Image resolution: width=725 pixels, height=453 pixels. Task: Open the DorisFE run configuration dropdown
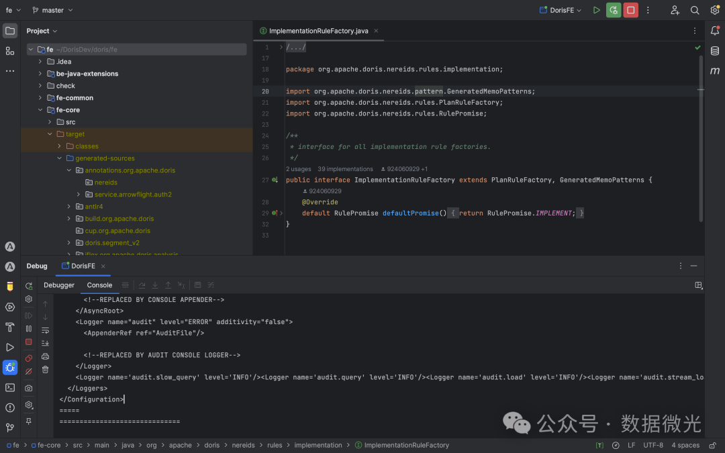(x=562, y=10)
